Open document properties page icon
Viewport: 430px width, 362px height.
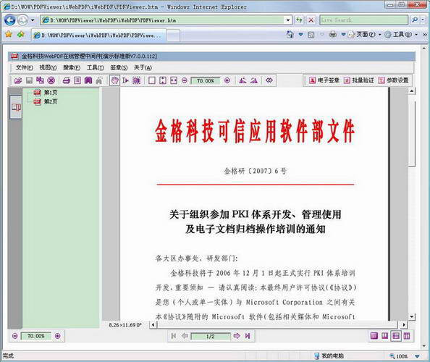click(x=77, y=80)
